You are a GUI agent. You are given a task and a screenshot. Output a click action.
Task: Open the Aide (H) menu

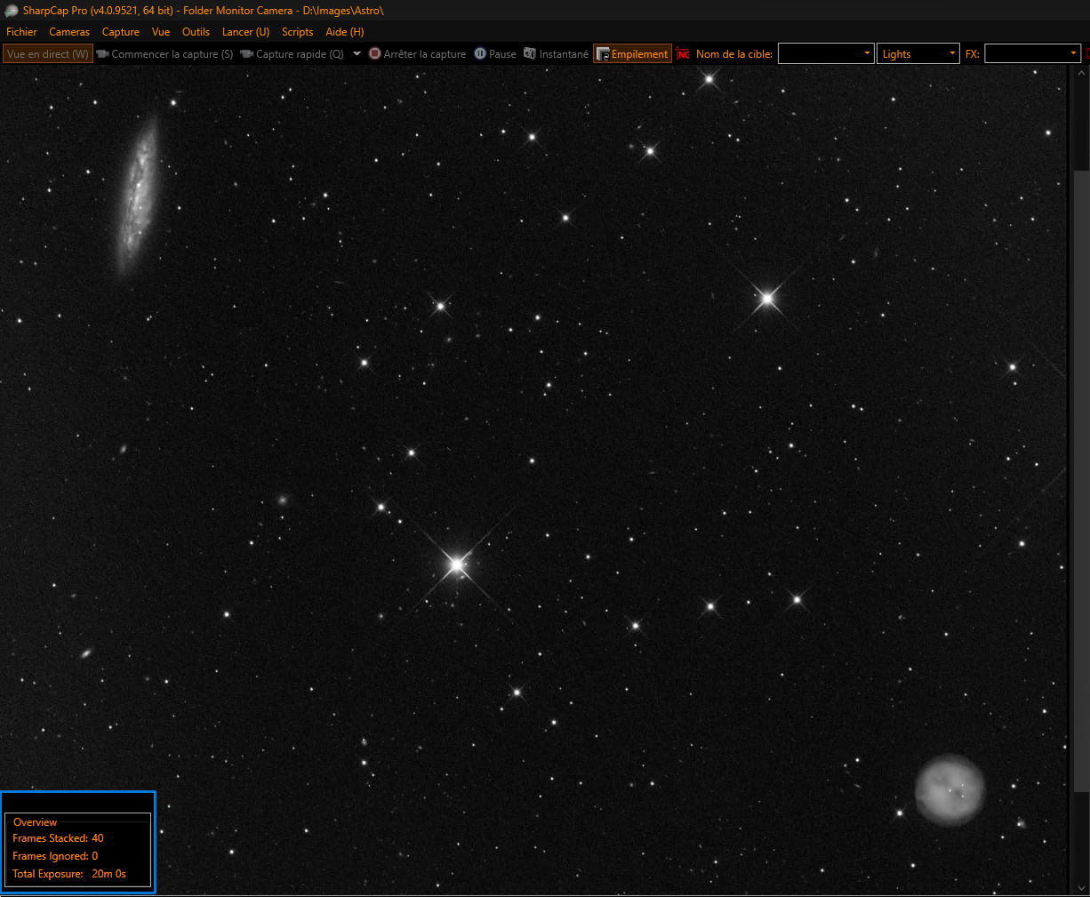(345, 32)
